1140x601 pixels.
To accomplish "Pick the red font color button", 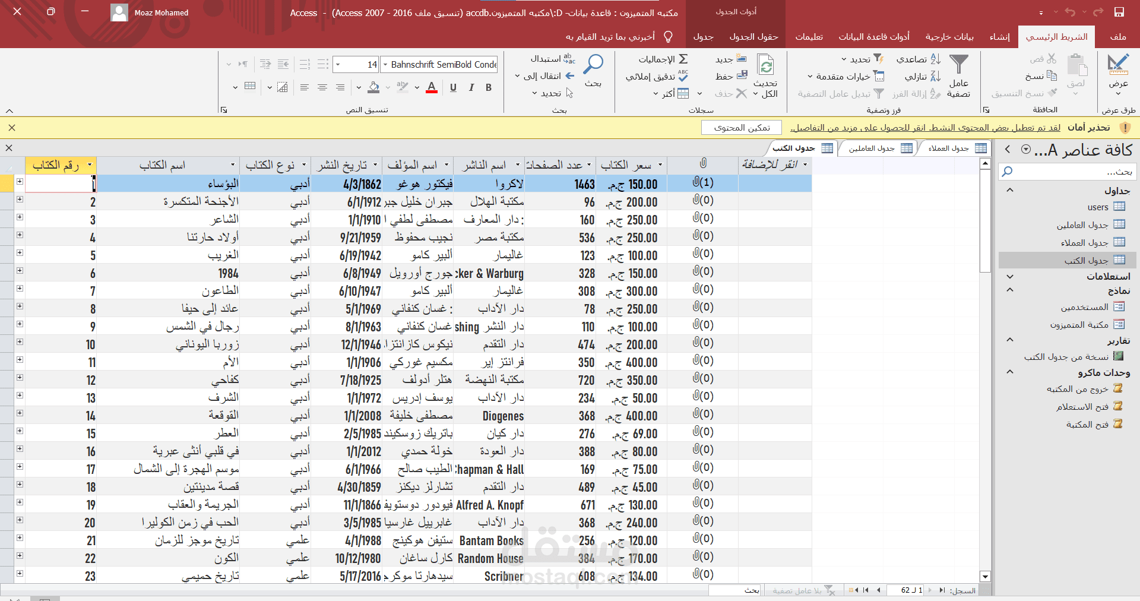I will [x=432, y=87].
